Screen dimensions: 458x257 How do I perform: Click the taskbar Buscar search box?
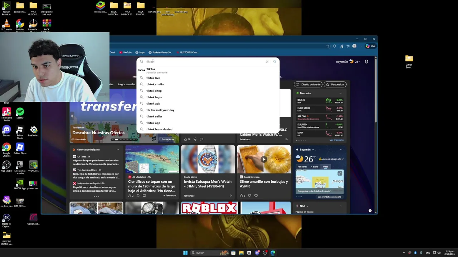[210, 253]
